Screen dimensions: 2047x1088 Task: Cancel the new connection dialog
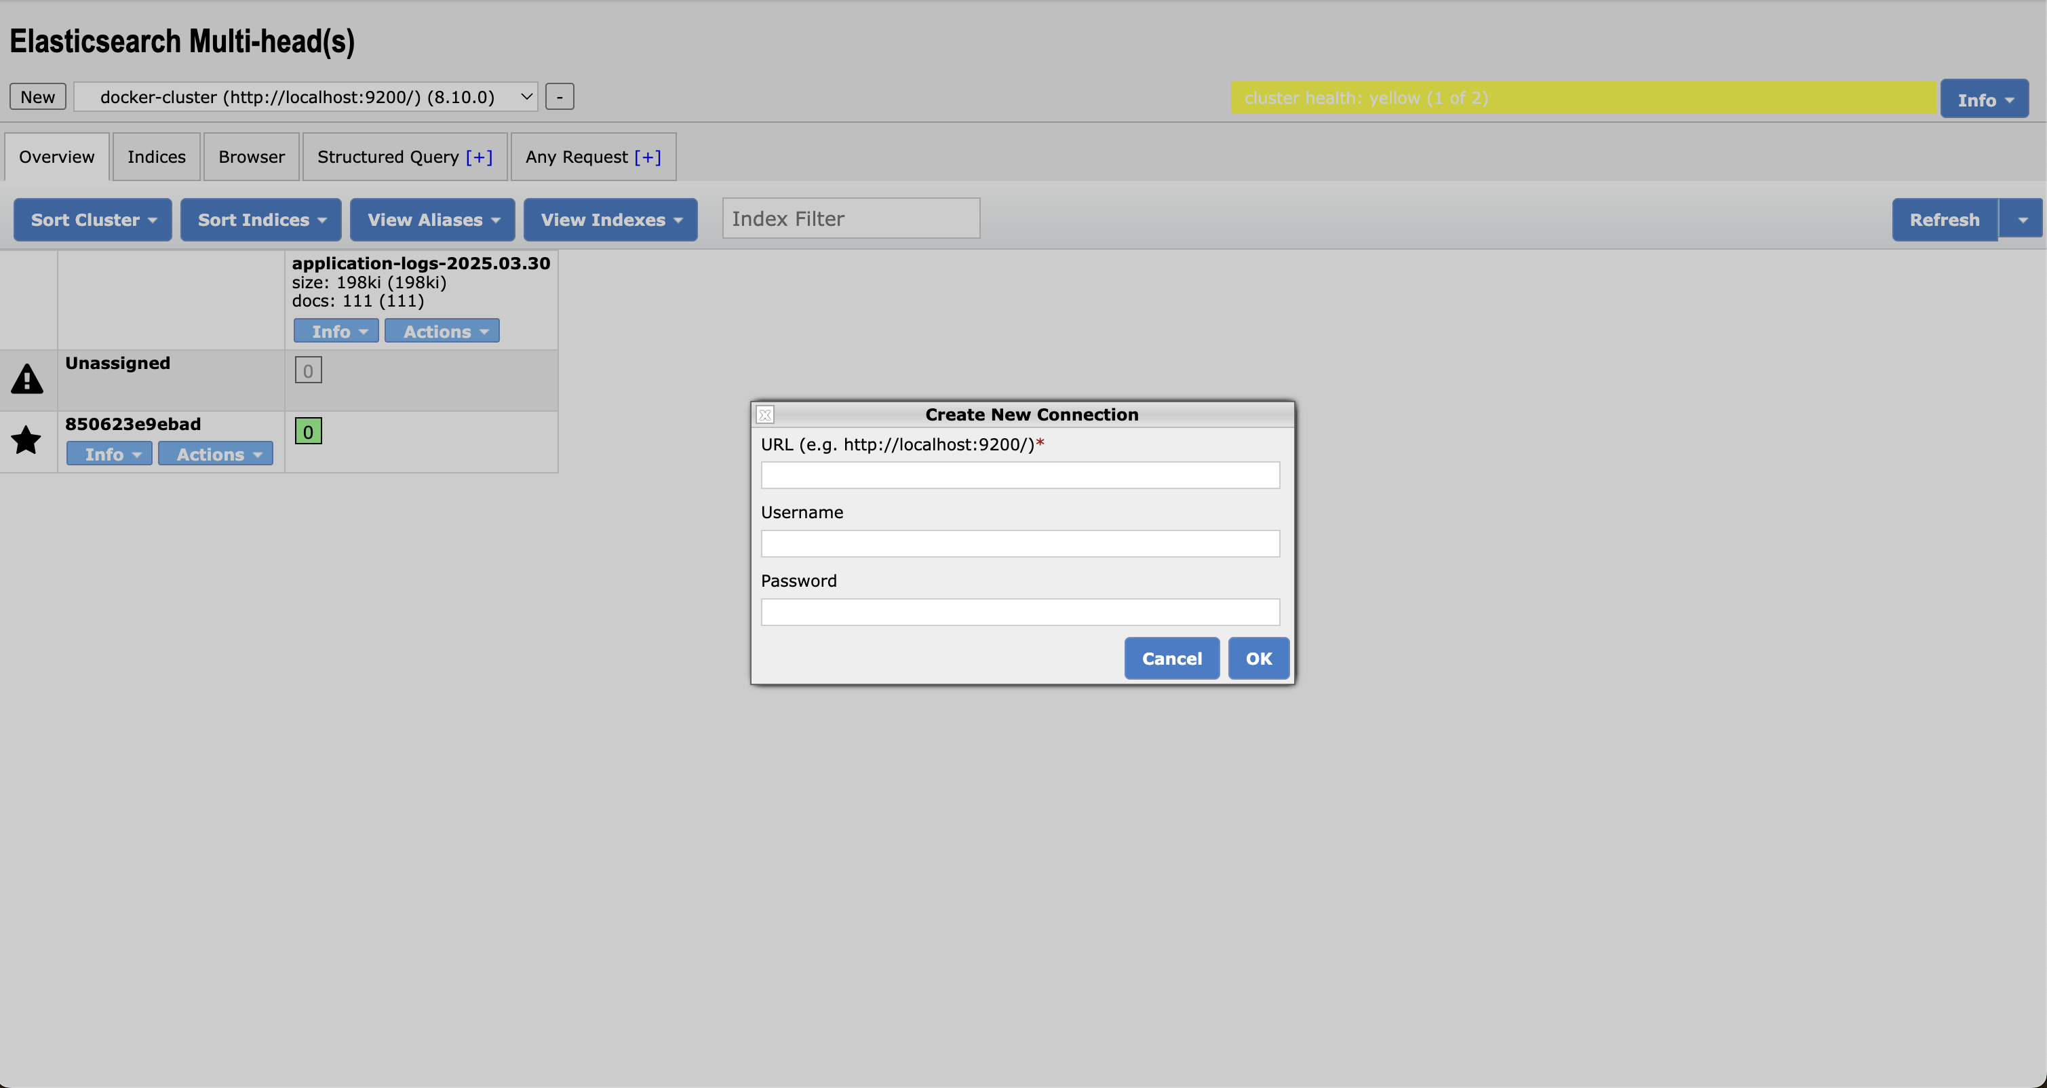[1172, 659]
